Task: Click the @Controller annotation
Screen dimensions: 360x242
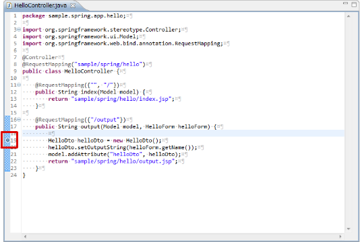Action: click(40, 57)
